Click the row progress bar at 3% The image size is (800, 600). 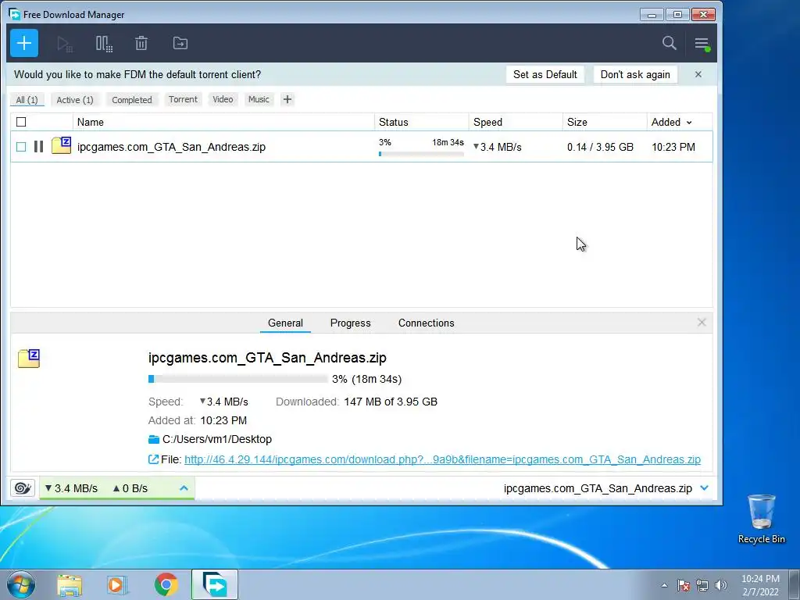[x=421, y=154]
